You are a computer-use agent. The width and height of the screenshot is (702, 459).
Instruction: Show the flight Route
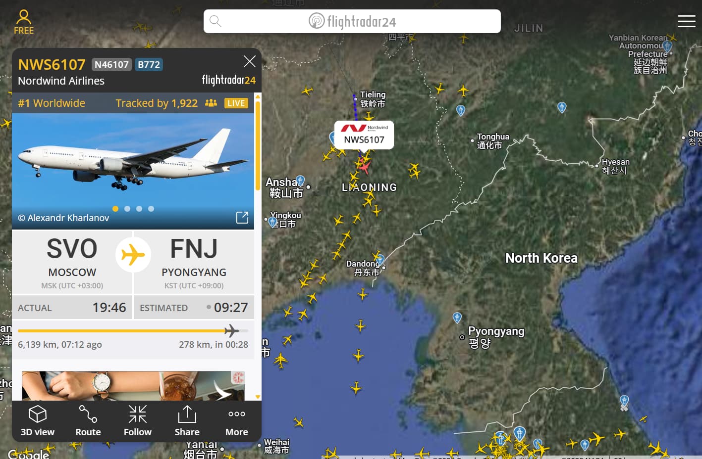pyautogui.click(x=88, y=421)
